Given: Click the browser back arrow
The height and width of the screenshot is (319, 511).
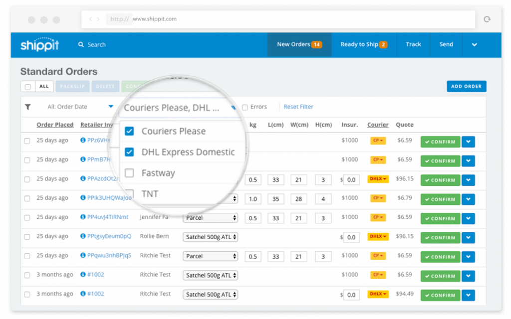Looking at the screenshot, I should pyautogui.click(x=91, y=18).
